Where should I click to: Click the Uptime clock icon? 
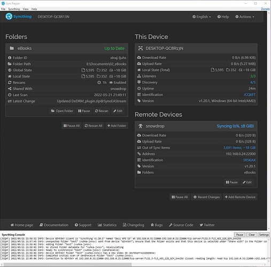tap(139, 89)
